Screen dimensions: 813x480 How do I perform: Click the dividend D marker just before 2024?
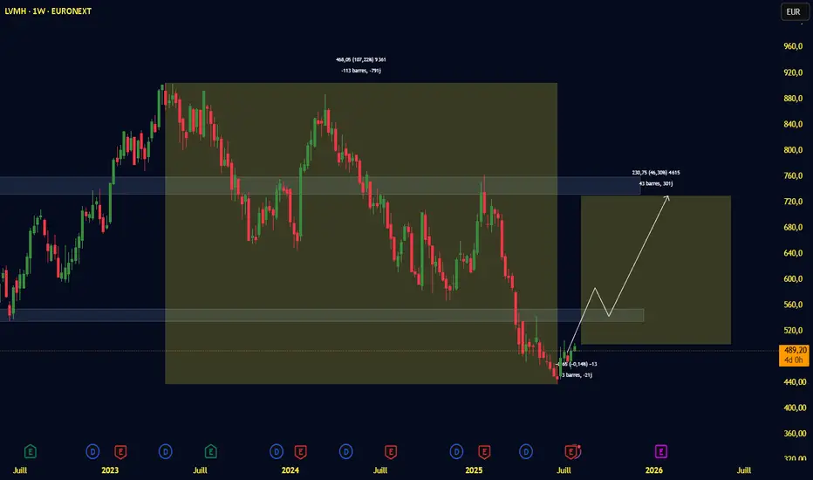point(277,451)
